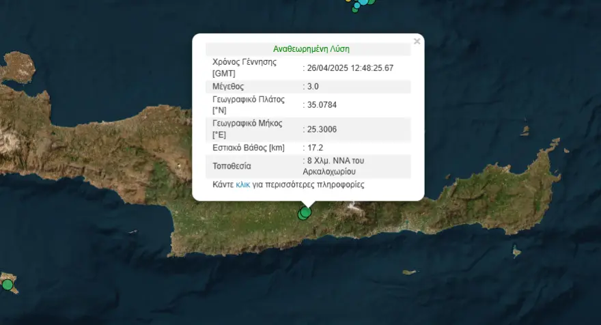Screen dimensions: 601x325
Task: Select the green earthquake marker on the bottom-left islet
Action: pos(8,285)
